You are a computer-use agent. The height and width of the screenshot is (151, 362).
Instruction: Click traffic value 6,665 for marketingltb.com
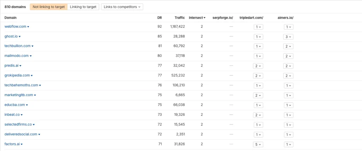pyautogui.click(x=181, y=95)
